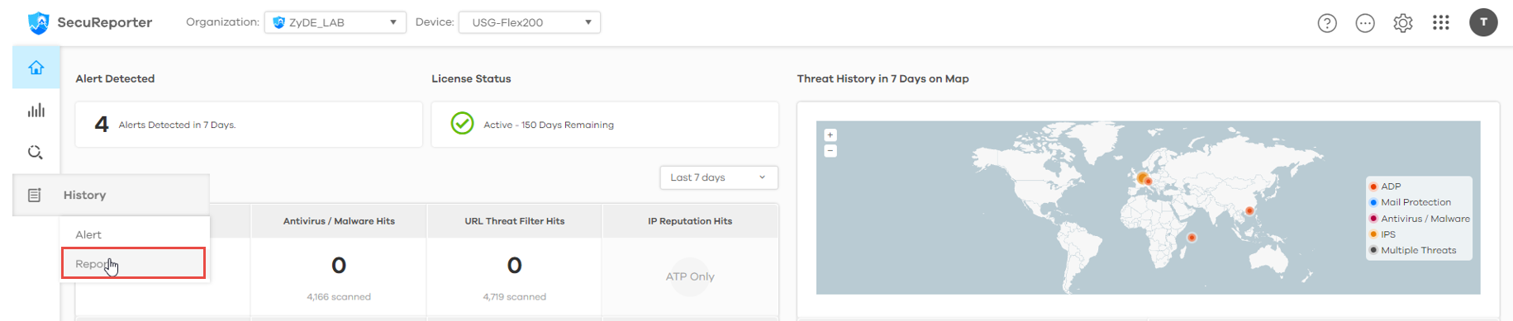Zoom in on the threat map

tap(830, 135)
